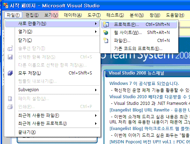Click the disabled 템플릿 내보내기(E)... entry
Image resolution: width=190 pixels, height=144 pixels.
click(52, 81)
